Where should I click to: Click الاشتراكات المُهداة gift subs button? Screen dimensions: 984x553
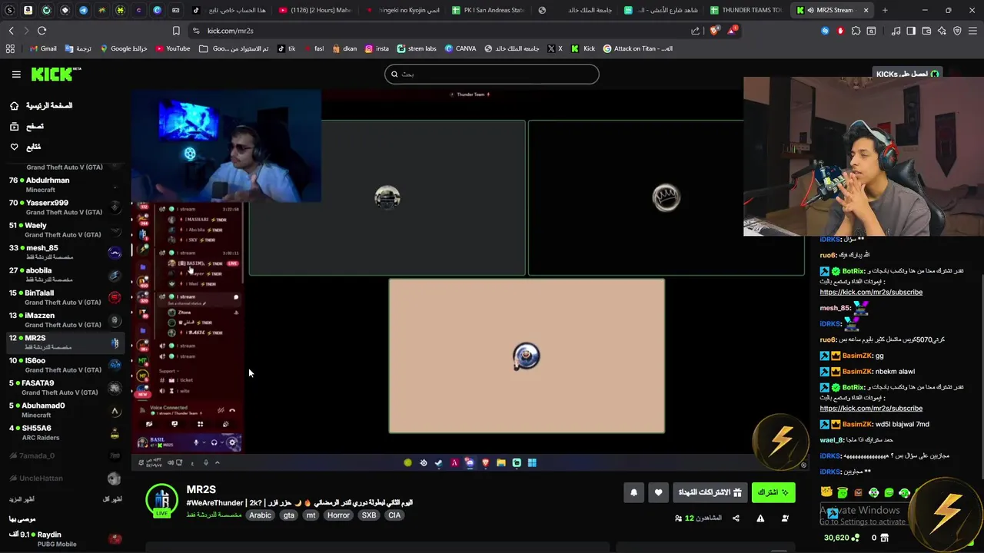click(x=710, y=493)
